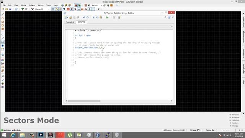Open the Help menu
Viewport: 245px width, 138px height.
56,5
